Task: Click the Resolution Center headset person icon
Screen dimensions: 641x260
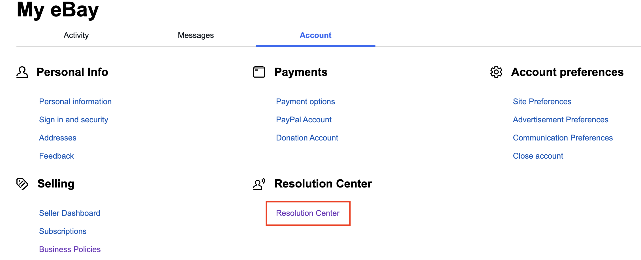Action: coord(259,184)
